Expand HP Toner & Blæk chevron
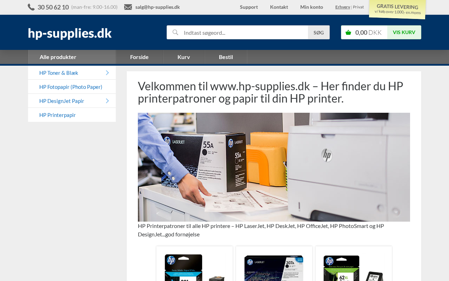 point(107,73)
